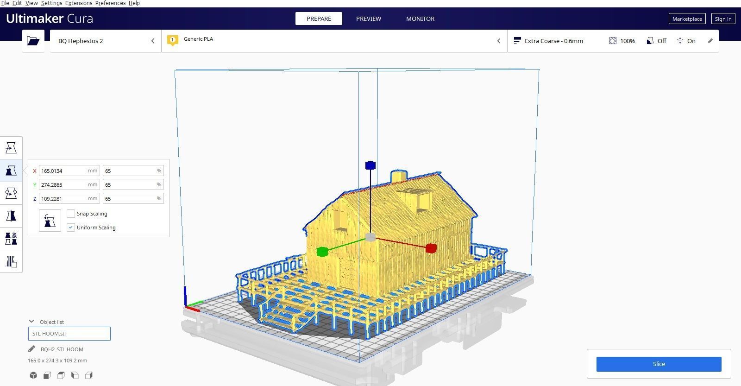Screen dimensions: 741x386
Task: Switch to right view cube icon
Action: (89, 375)
